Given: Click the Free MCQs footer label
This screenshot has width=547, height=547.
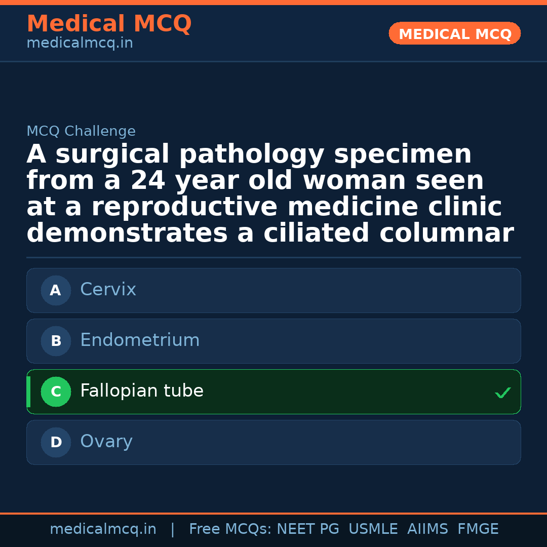Looking at the screenshot, I should (x=230, y=529).
